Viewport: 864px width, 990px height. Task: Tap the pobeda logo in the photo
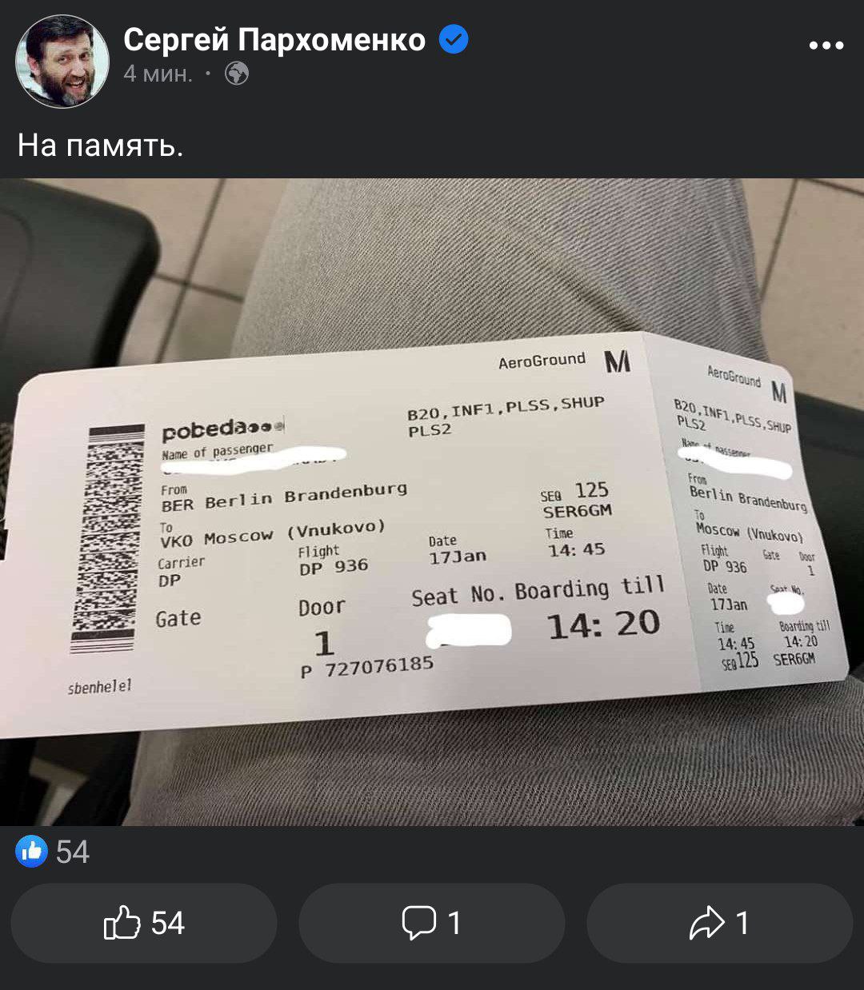(223, 432)
